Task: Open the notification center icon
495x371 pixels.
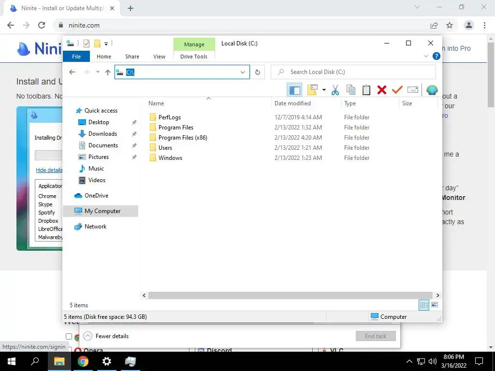Action: point(479,361)
